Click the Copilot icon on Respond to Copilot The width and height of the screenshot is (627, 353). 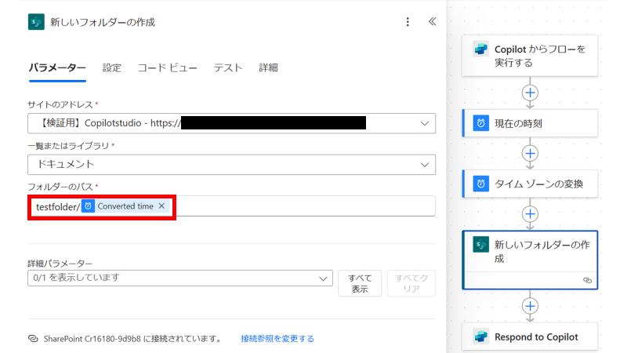pos(480,337)
